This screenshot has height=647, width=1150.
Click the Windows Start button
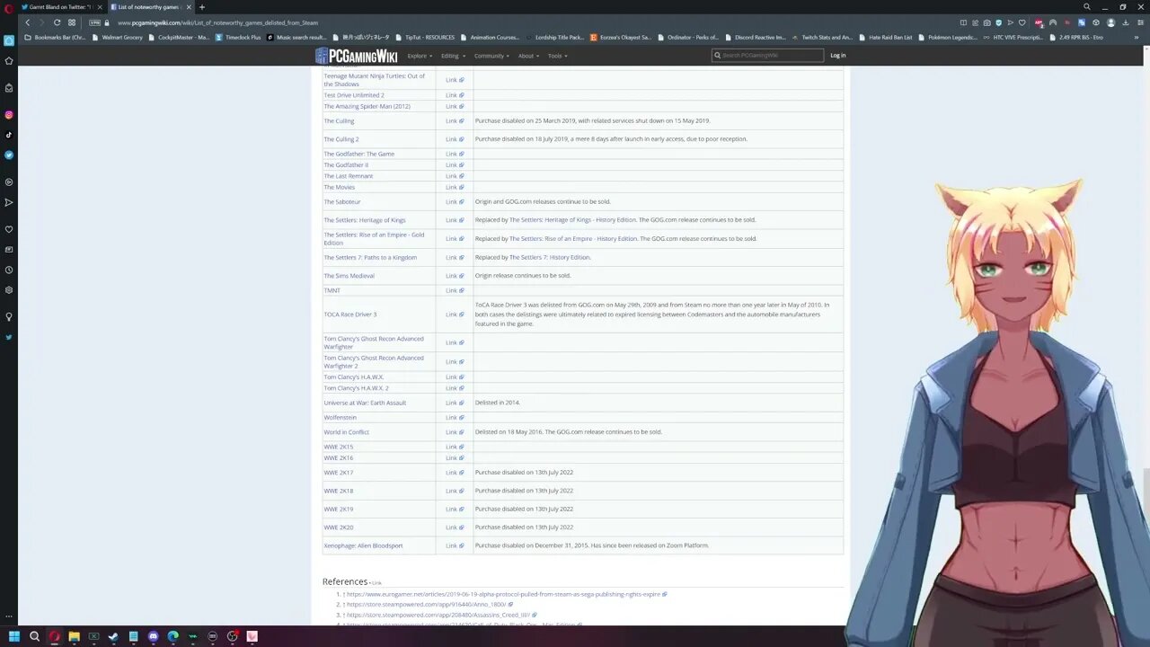pyautogui.click(x=14, y=636)
